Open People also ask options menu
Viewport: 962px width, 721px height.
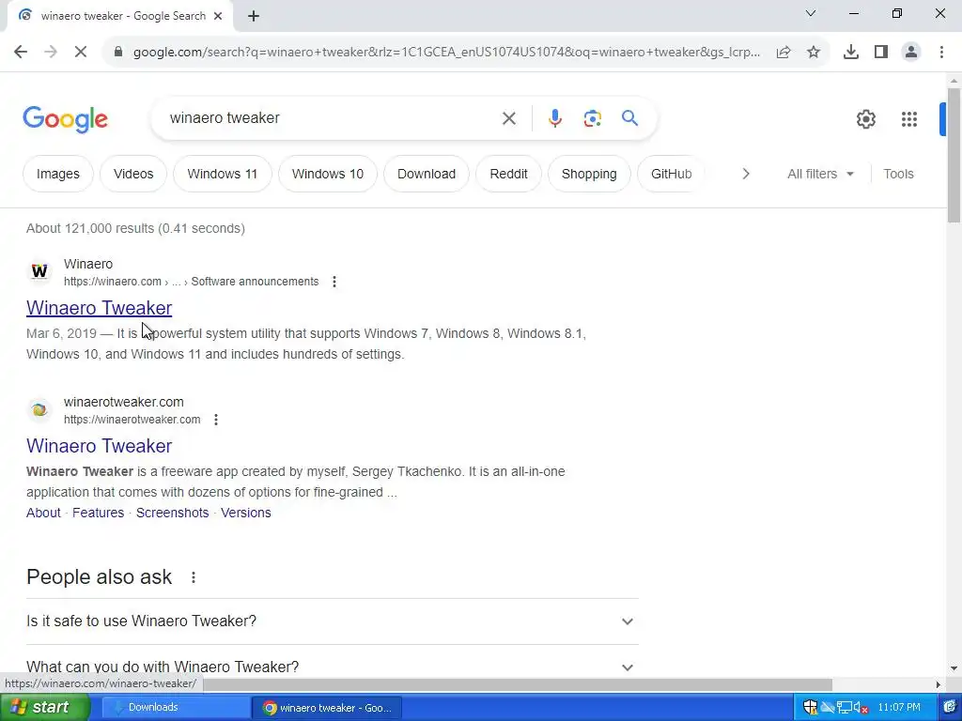click(x=194, y=577)
